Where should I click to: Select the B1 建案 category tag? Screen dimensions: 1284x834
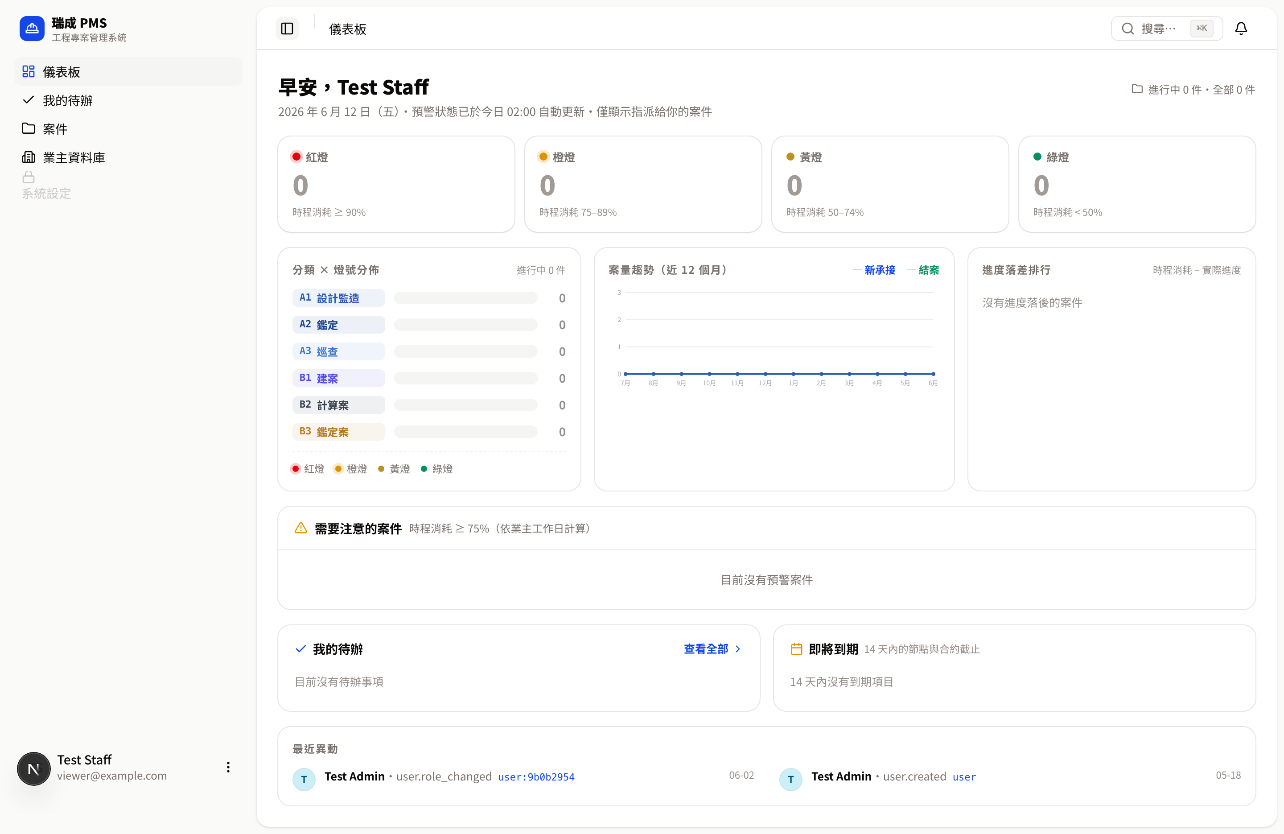point(338,378)
